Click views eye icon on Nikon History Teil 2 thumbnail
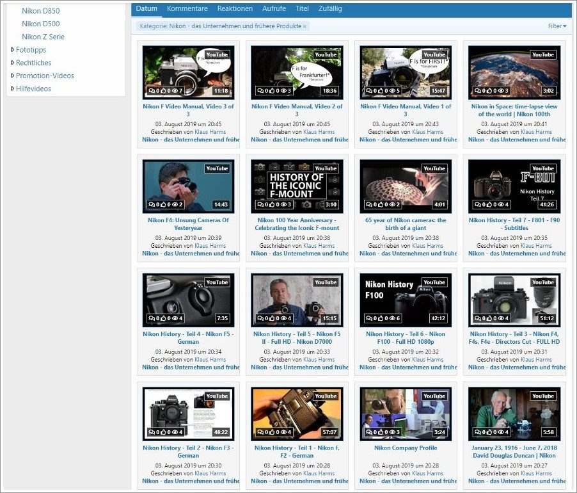This screenshot has height=493, width=577. coord(175,432)
